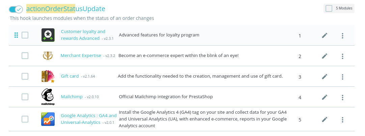Click the Gift card module icon
Screen dimensions: 365x136
click(x=48, y=76)
